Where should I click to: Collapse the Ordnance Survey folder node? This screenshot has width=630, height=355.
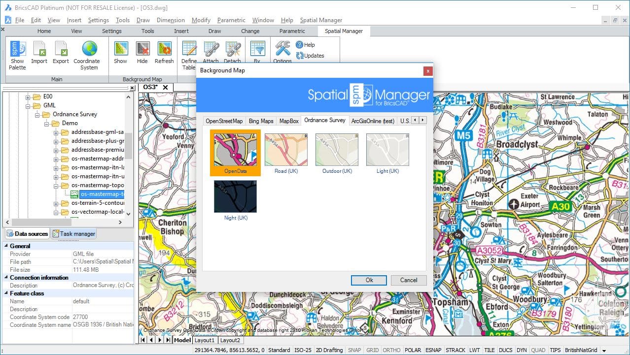click(x=37, y=114)
